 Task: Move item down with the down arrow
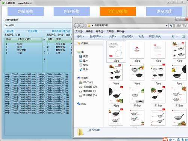click(x=44, y=59)
